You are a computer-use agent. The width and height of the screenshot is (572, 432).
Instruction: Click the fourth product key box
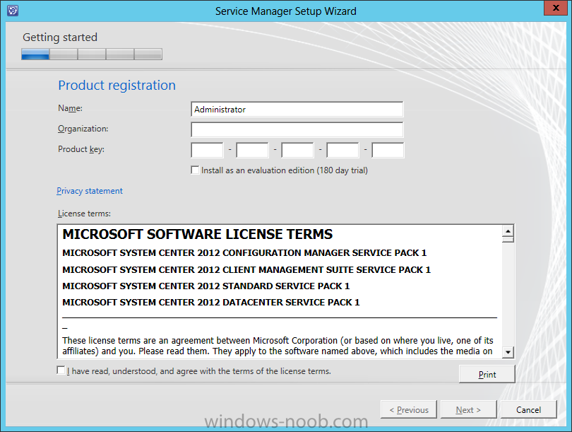click(x=342, y=150)
